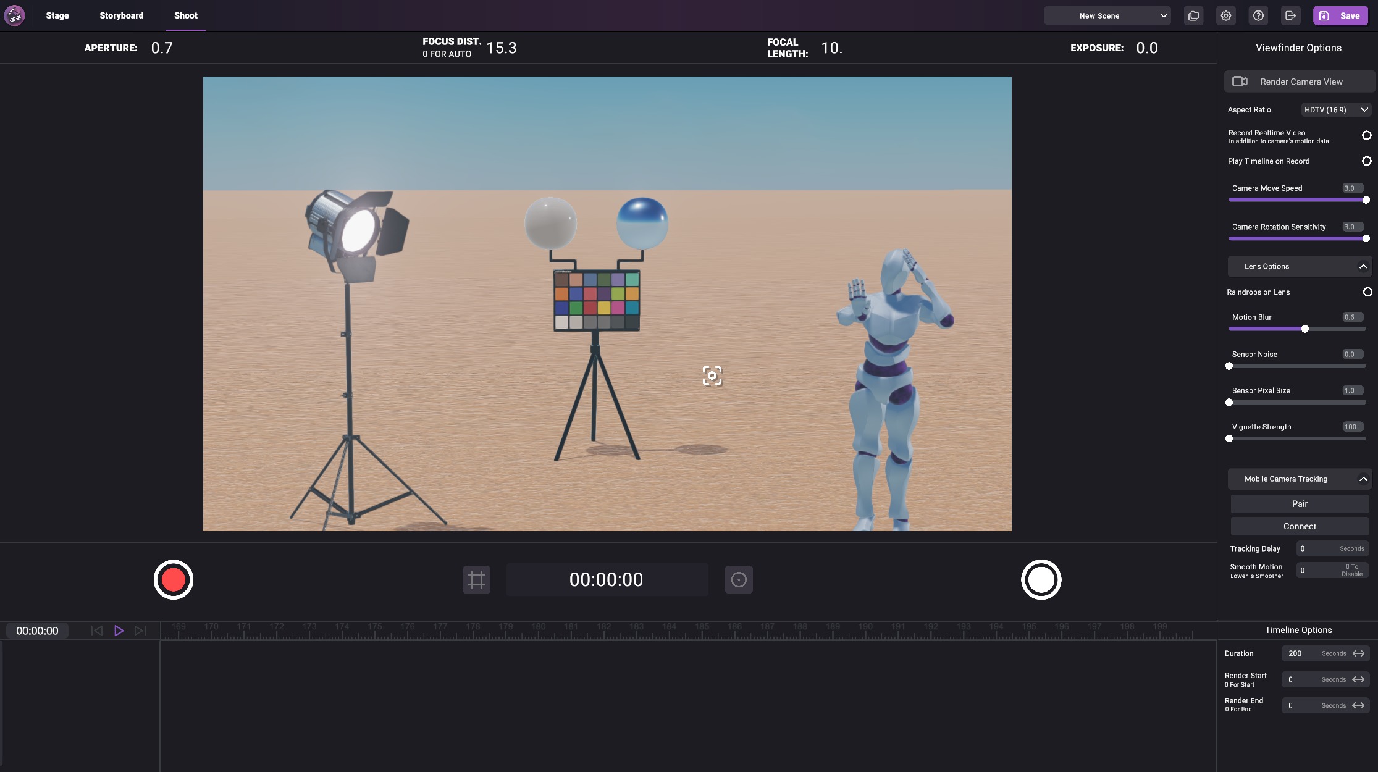Click the app logo icon
This screenshot has height=772, width=1378.
pos(14,15)
